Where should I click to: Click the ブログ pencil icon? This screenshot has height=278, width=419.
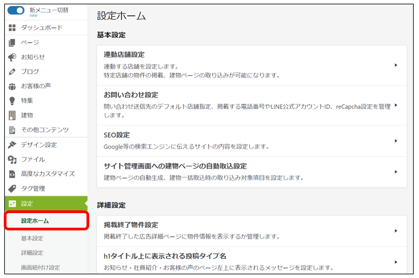tap(12, 71)
